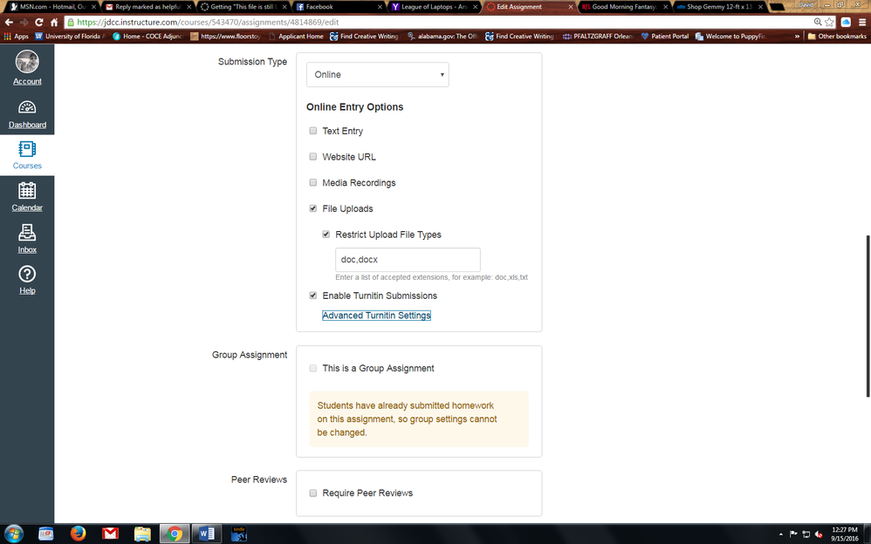Go to Dashboard in sidebar
Screen dimensions: 871x544
(27, 108)
